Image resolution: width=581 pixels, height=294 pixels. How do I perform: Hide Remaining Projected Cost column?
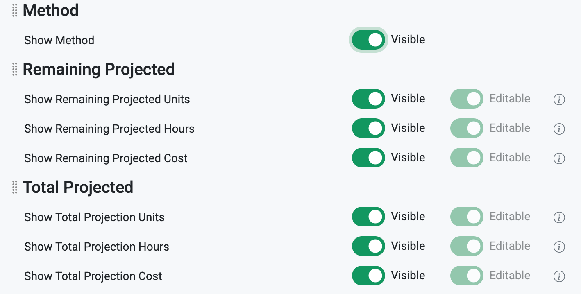(x=368, y=158)
